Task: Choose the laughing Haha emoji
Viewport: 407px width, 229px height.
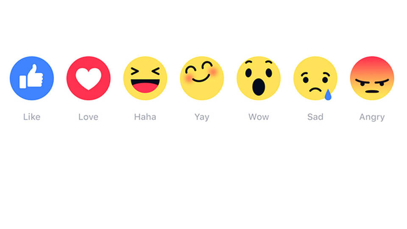Action: click(x=145, y=78)
